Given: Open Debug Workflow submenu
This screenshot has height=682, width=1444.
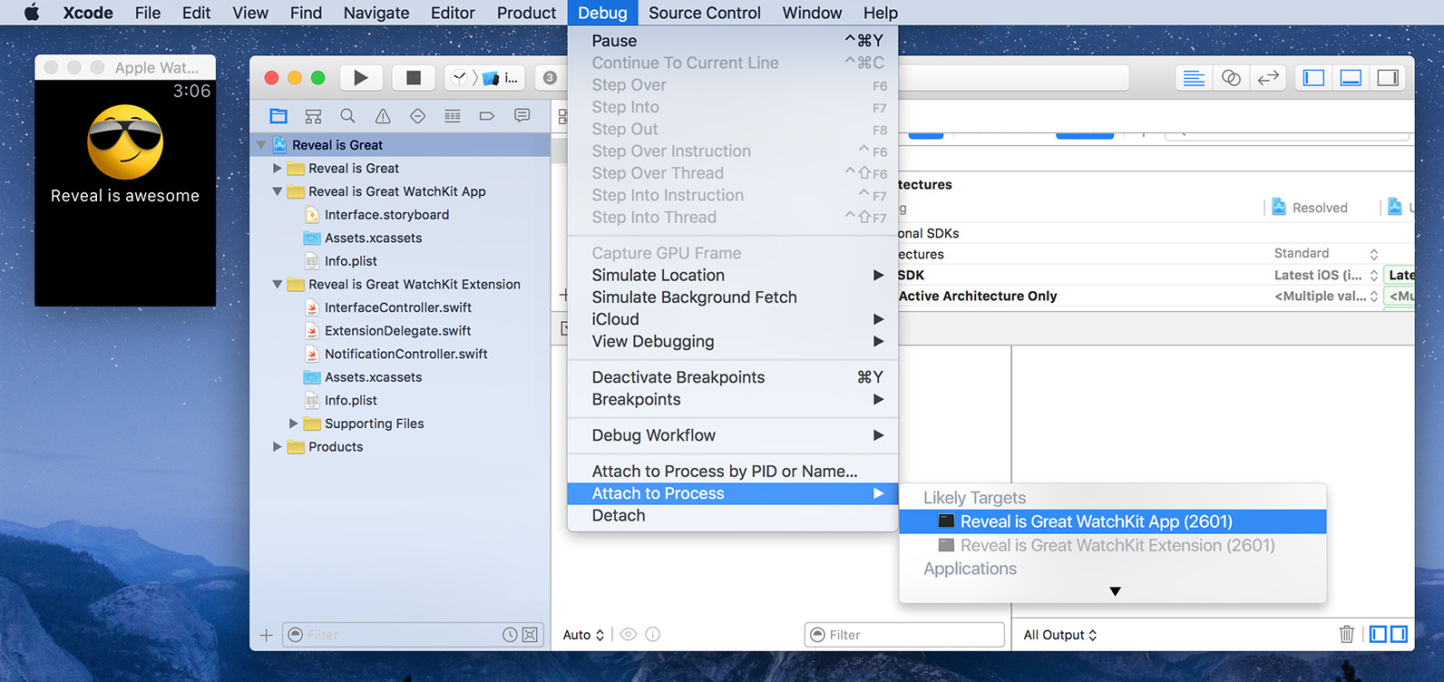Looking at the screenshot, I should pos(733,435).
